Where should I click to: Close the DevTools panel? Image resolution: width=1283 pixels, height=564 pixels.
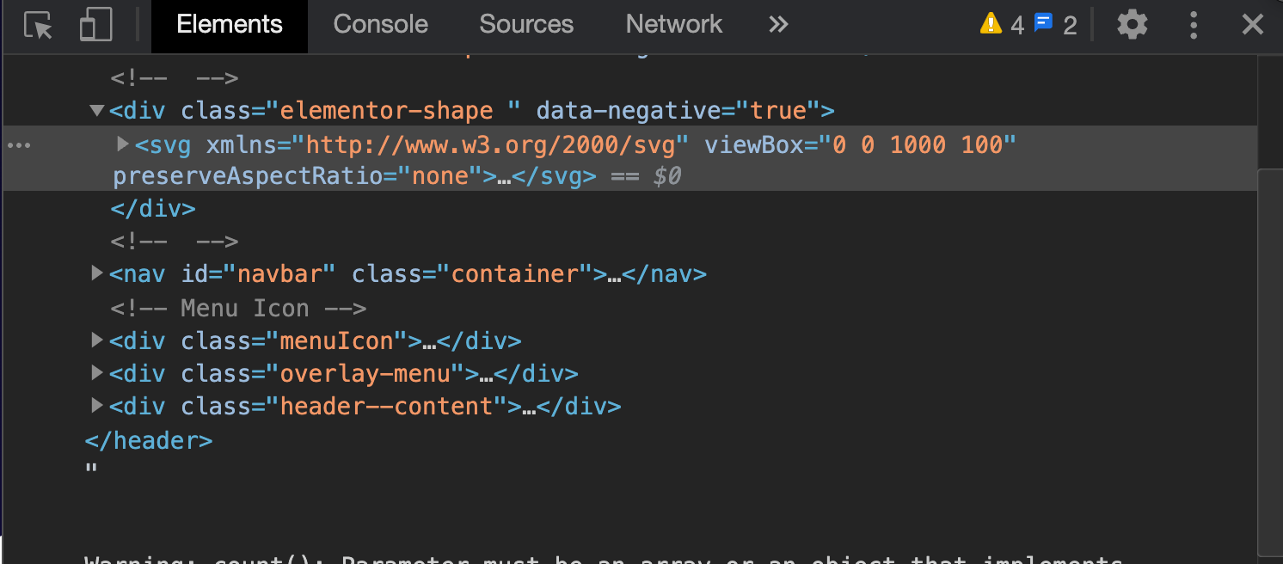coord(1252,25)
